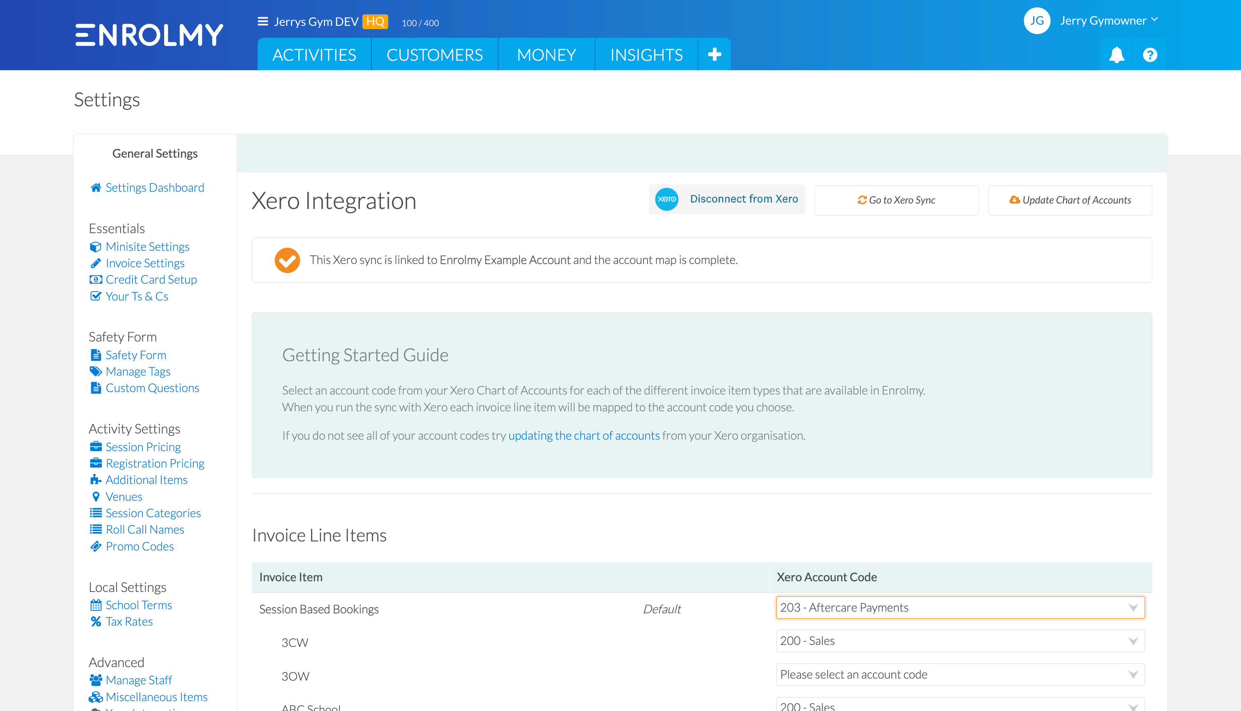Click the HQ badge
1241x711 pixels.
(375, 21)
